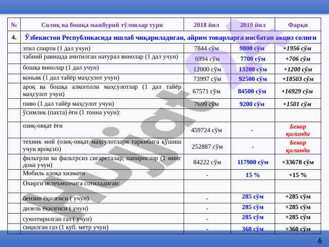The width and height of the screenshot is (329, 247).
Task: Click the '+16929 сўм' difference
Action: coord(297,91)
